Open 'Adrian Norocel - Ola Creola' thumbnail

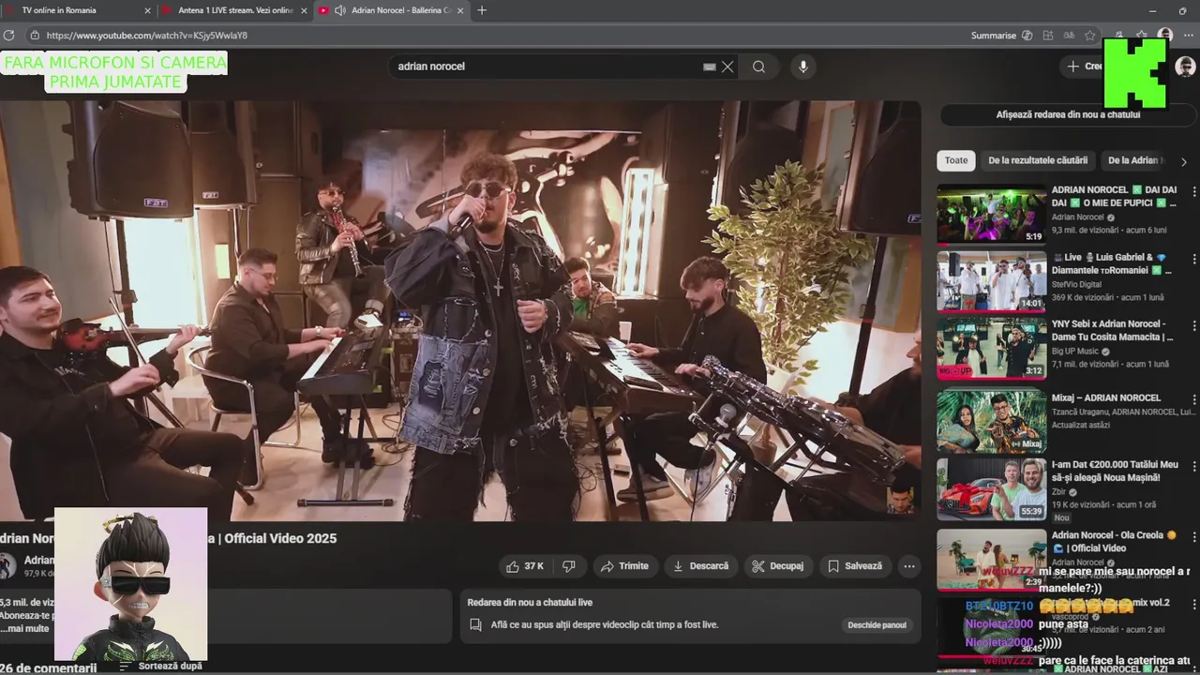tap(991, 559)
